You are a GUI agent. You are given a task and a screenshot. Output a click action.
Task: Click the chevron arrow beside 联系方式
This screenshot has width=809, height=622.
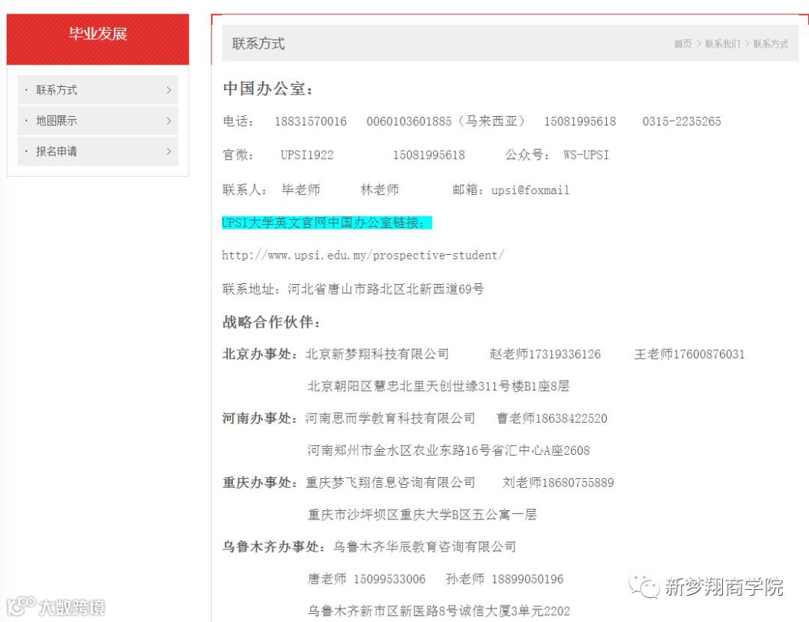pos(169,90)
